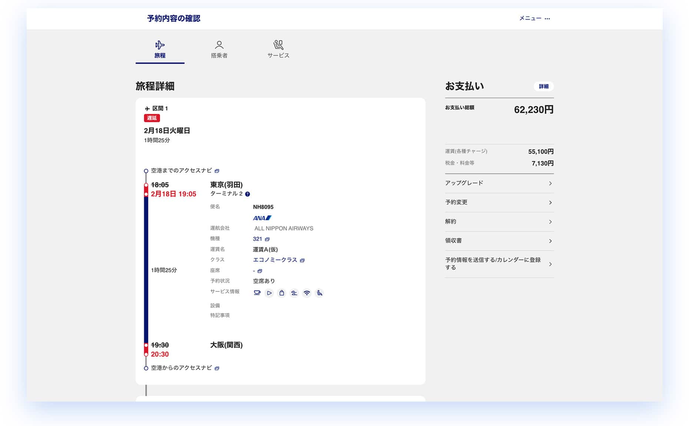Screen dimensions: 689x426
Task: Switch to the 搭乗者 passengers tab
Action: 219,50
